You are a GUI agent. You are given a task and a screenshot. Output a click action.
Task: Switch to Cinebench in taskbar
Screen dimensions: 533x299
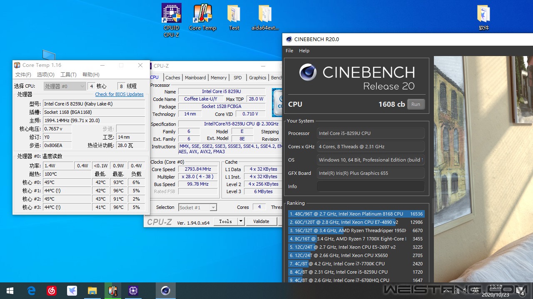(166, 291)
